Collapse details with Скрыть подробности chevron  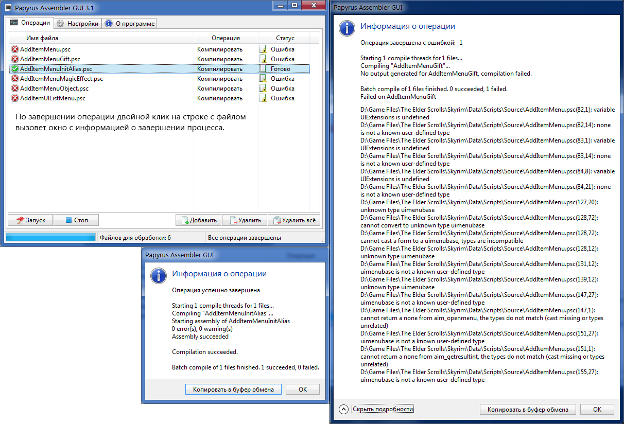point(344,409)
